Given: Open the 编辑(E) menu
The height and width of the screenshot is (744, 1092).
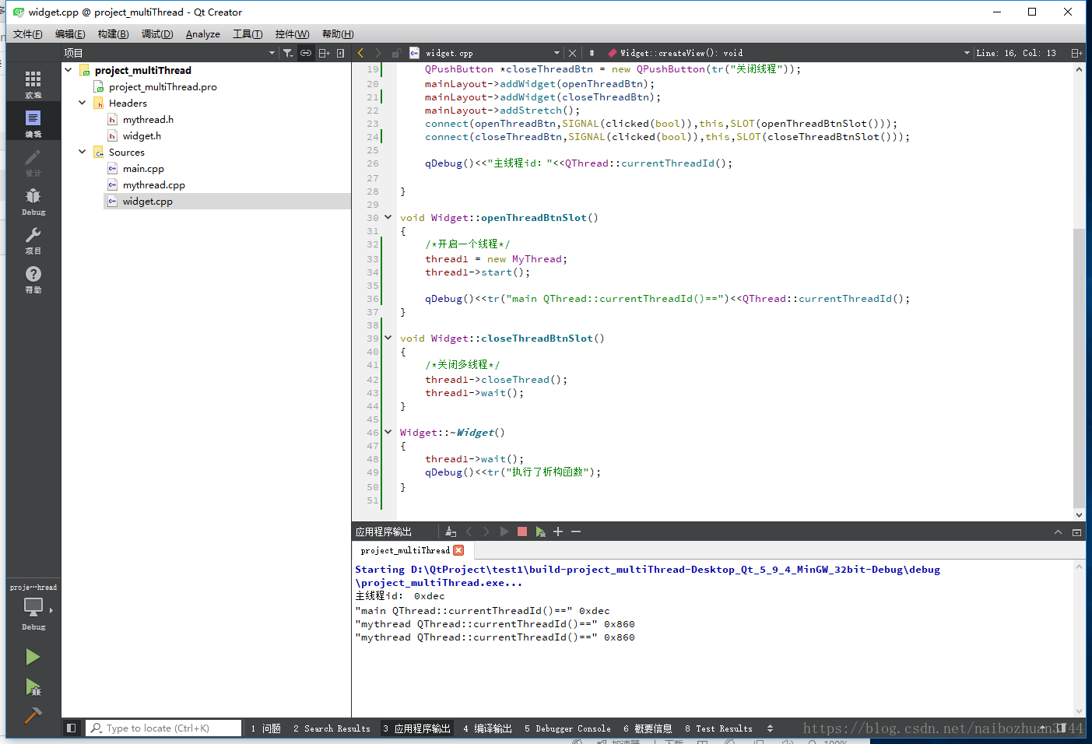Looking at the screenshot, I should click(70, 34).
